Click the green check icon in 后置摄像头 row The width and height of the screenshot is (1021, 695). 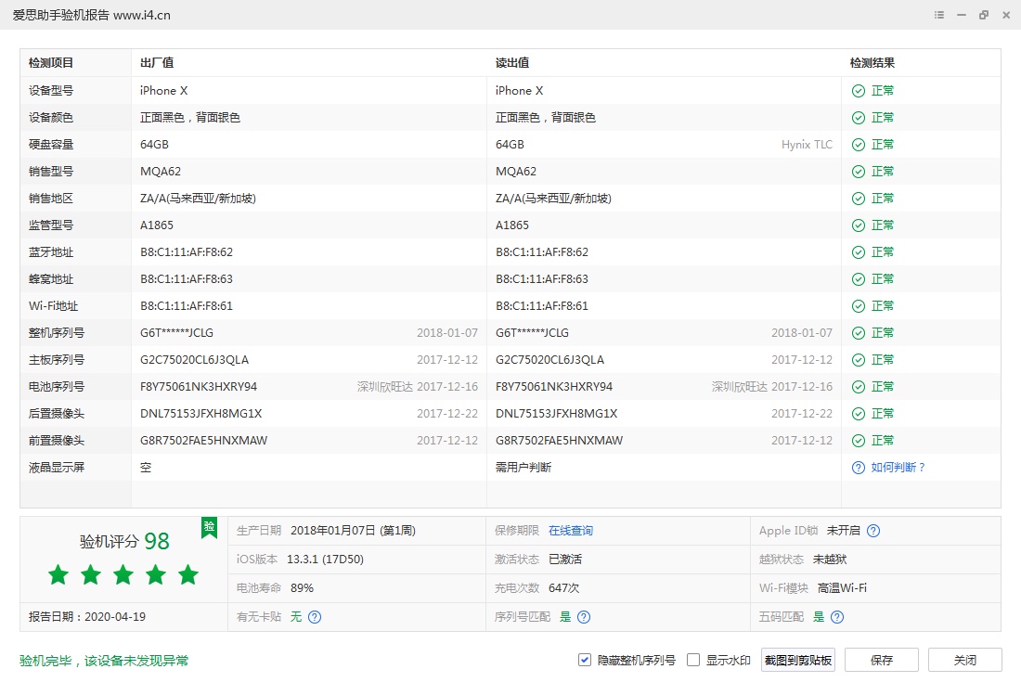pyautogui.click(x=859, y=414)
